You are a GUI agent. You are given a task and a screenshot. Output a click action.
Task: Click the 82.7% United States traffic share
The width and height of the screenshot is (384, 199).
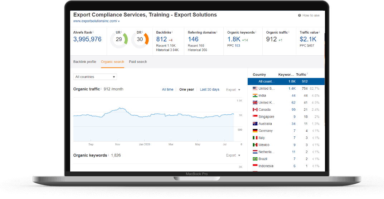(x=315, y=89)
